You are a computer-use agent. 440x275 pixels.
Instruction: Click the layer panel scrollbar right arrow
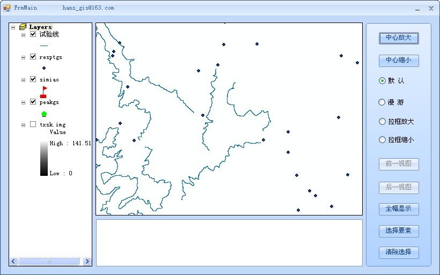pos(87,261)
